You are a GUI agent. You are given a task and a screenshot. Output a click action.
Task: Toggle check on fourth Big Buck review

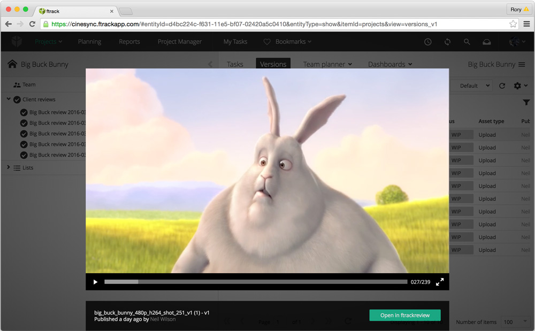24,144
